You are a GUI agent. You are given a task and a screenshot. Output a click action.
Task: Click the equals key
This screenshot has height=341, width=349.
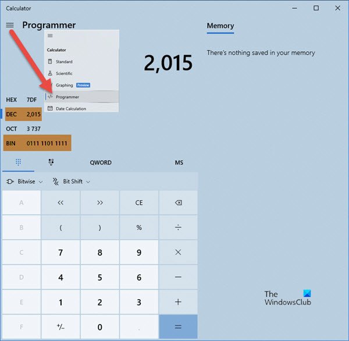coord(179,327)
